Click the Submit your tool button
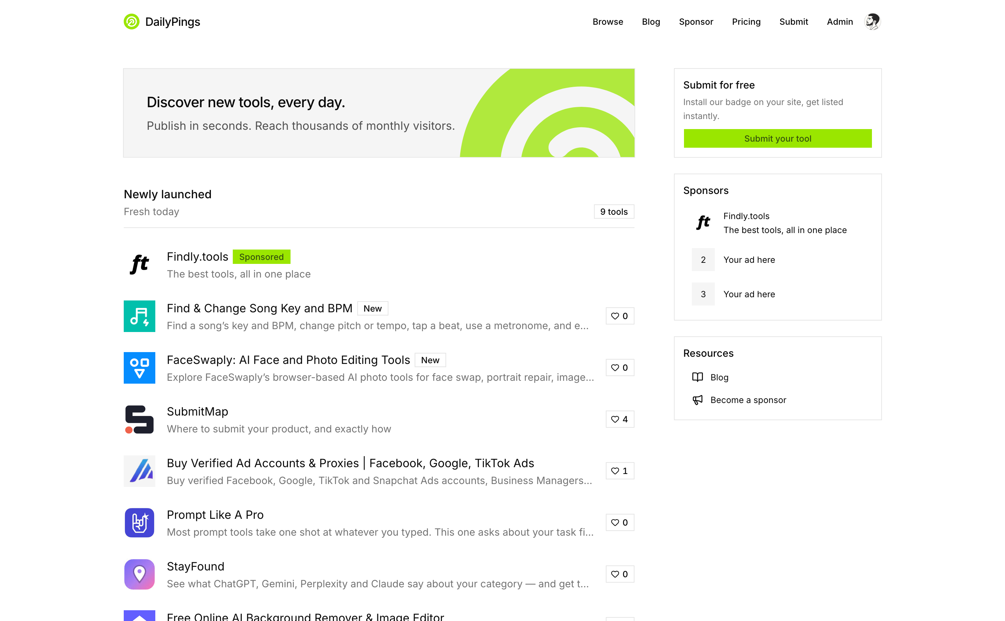Viewport: 1005px width, 621px height. click(777, 138)
